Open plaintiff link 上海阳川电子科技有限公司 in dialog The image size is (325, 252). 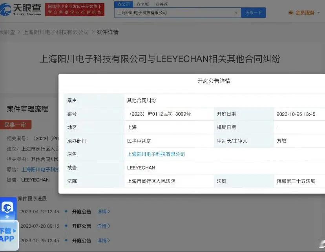[x=156, y=154]
